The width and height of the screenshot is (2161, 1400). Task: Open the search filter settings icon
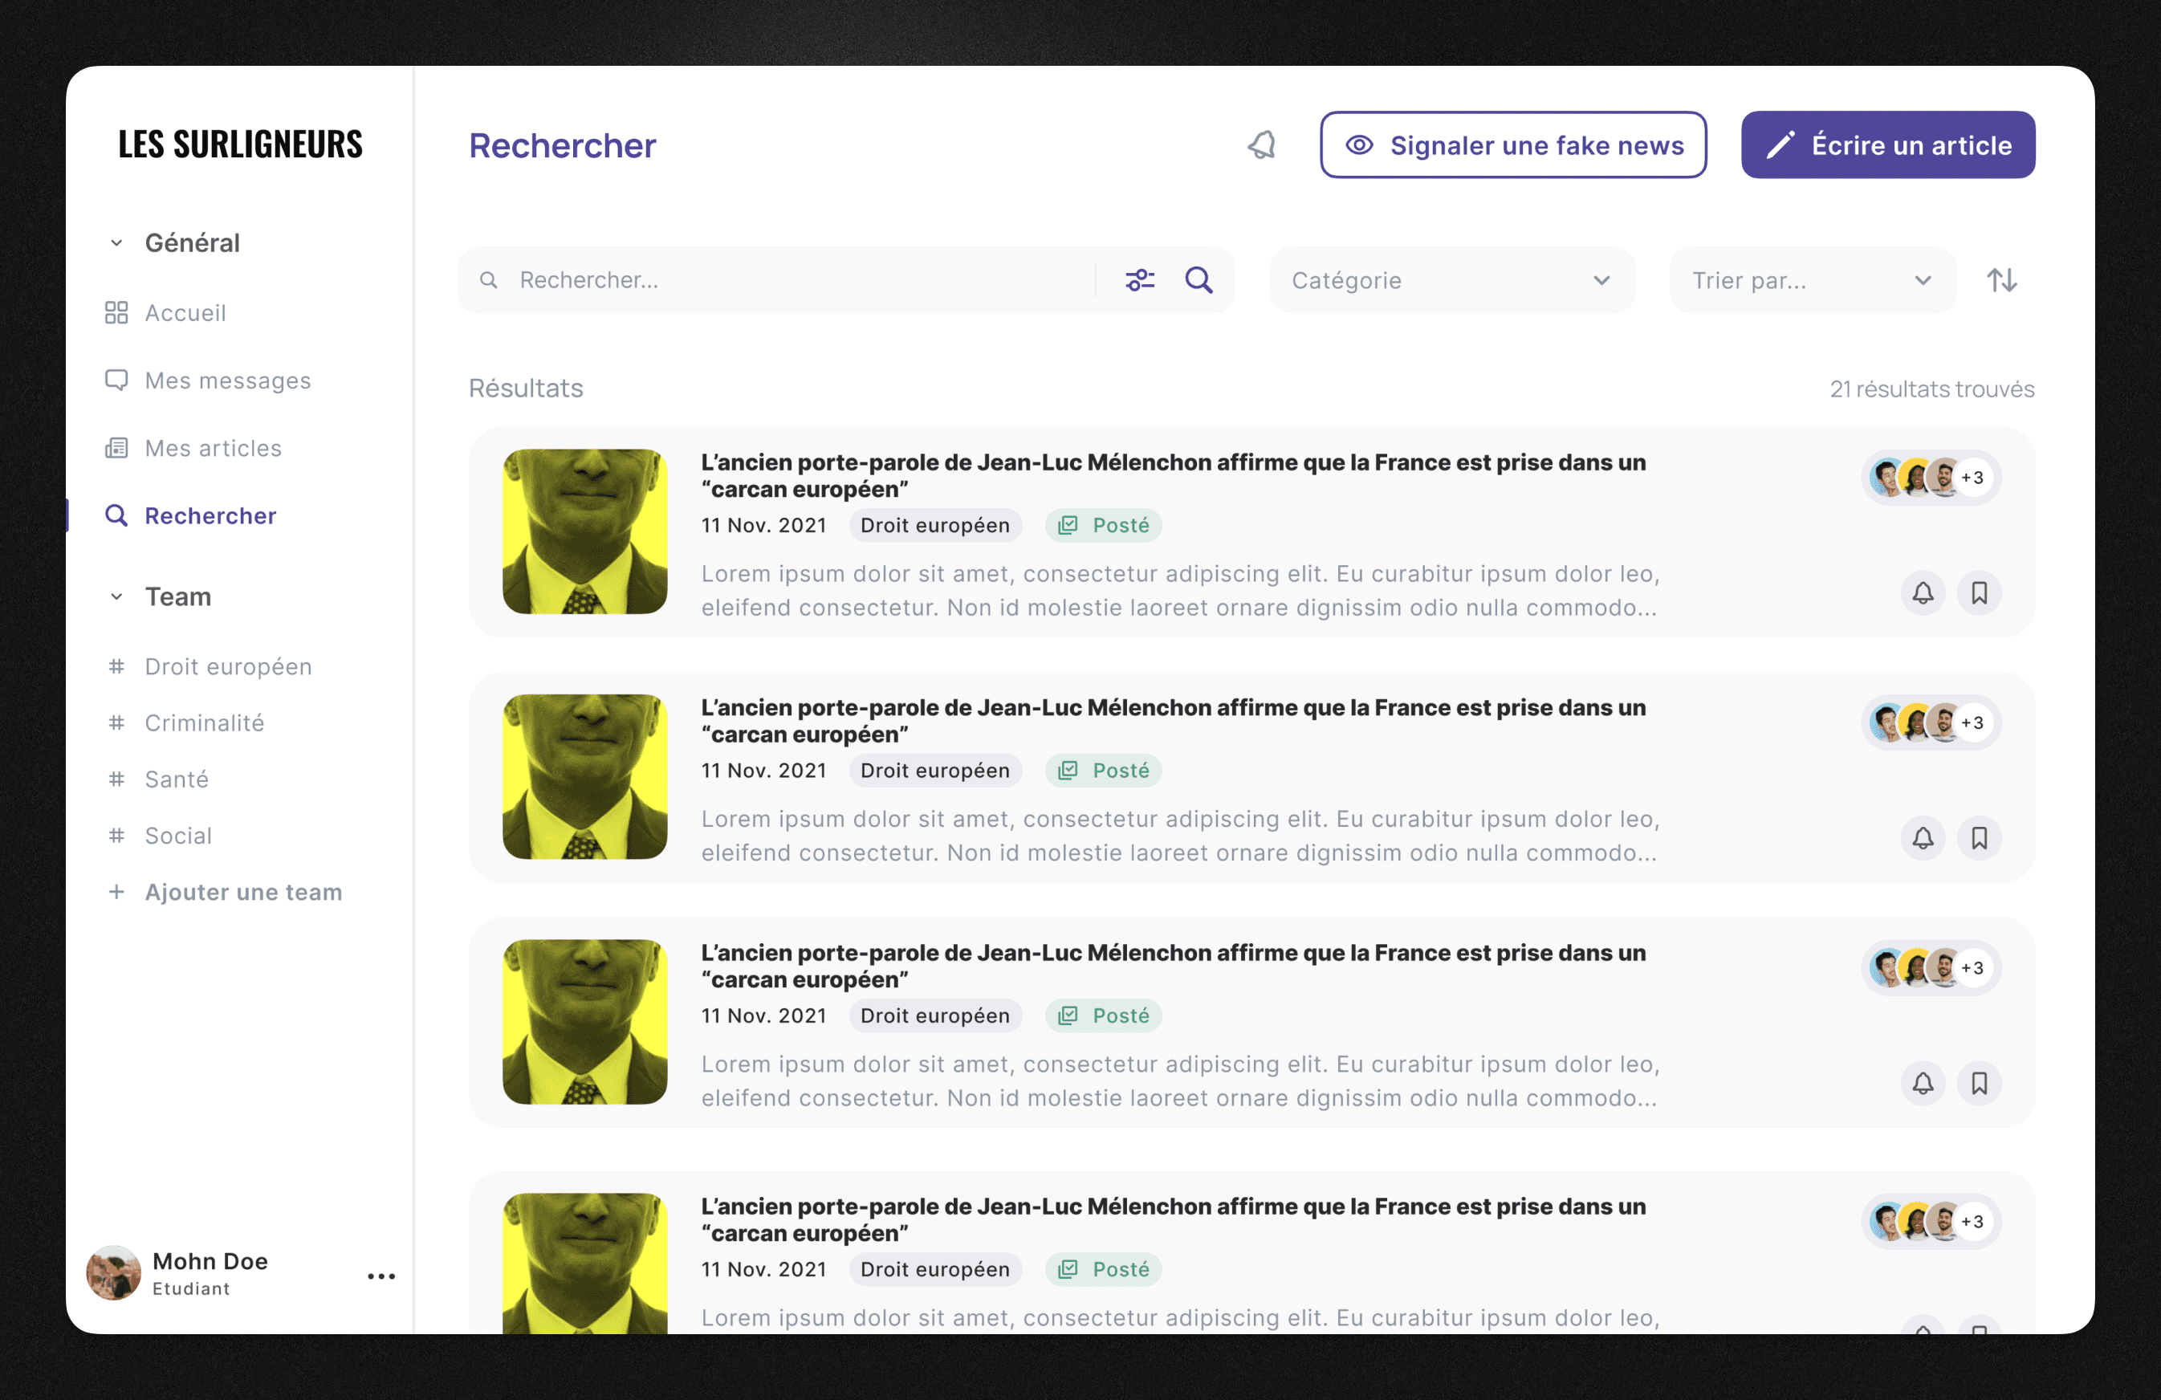tap(1141, 279)
